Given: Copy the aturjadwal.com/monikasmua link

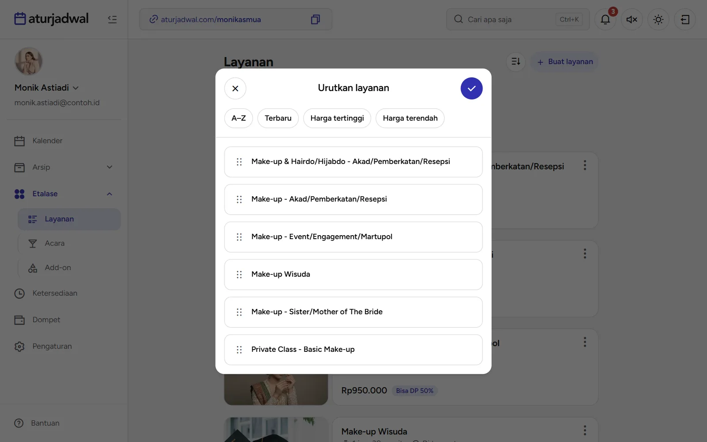Looking at the screenshot, I should (315, 19).
